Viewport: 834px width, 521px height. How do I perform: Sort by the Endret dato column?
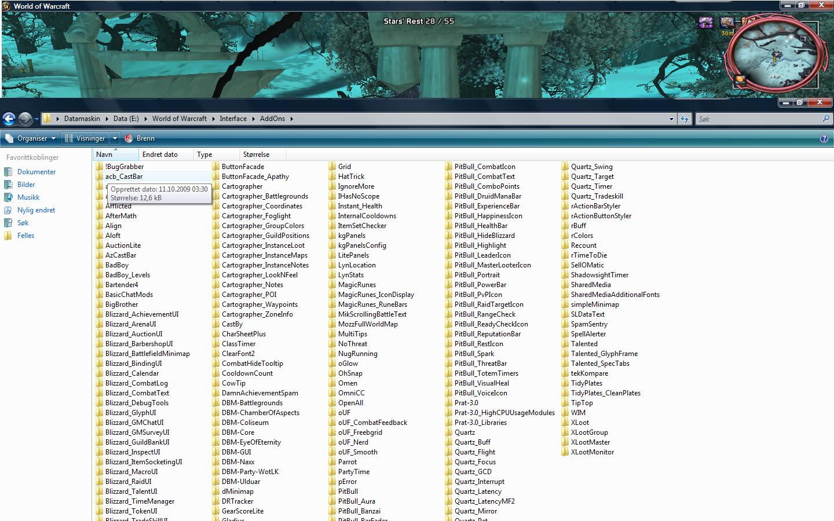tap(166, 155)
